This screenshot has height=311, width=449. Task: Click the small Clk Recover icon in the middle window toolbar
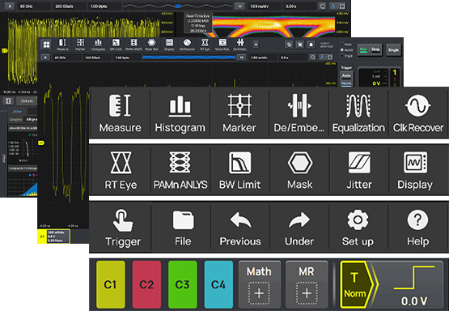(x=187, y=45)
